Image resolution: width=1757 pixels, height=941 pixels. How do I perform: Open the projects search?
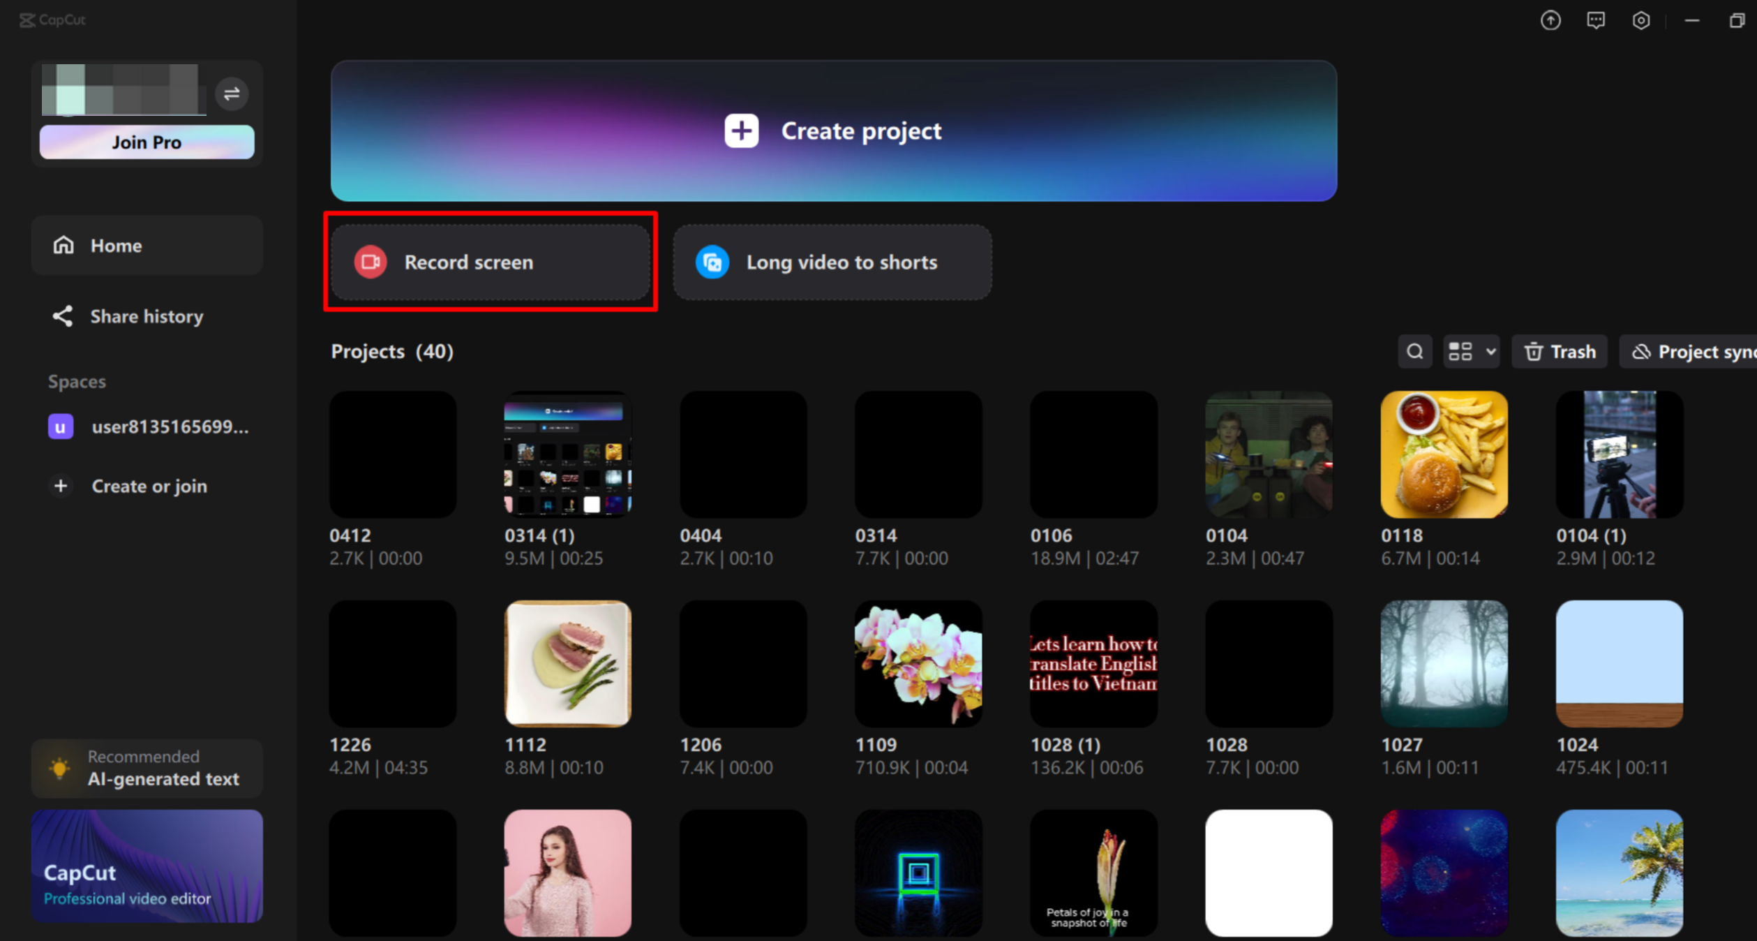click(1414, 351)
